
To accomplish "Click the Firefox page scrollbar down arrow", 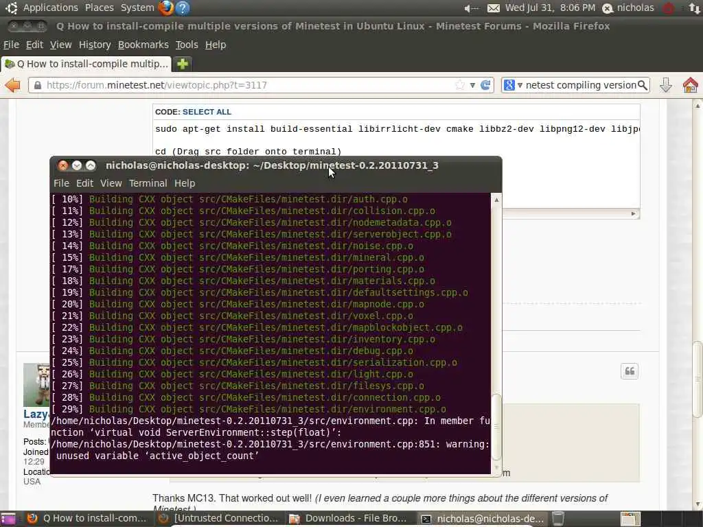I will click(x=698, y=504).
